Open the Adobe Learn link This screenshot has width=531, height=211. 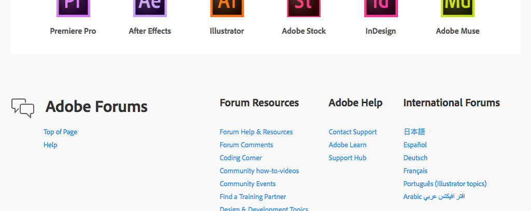(x=347, y=145)
